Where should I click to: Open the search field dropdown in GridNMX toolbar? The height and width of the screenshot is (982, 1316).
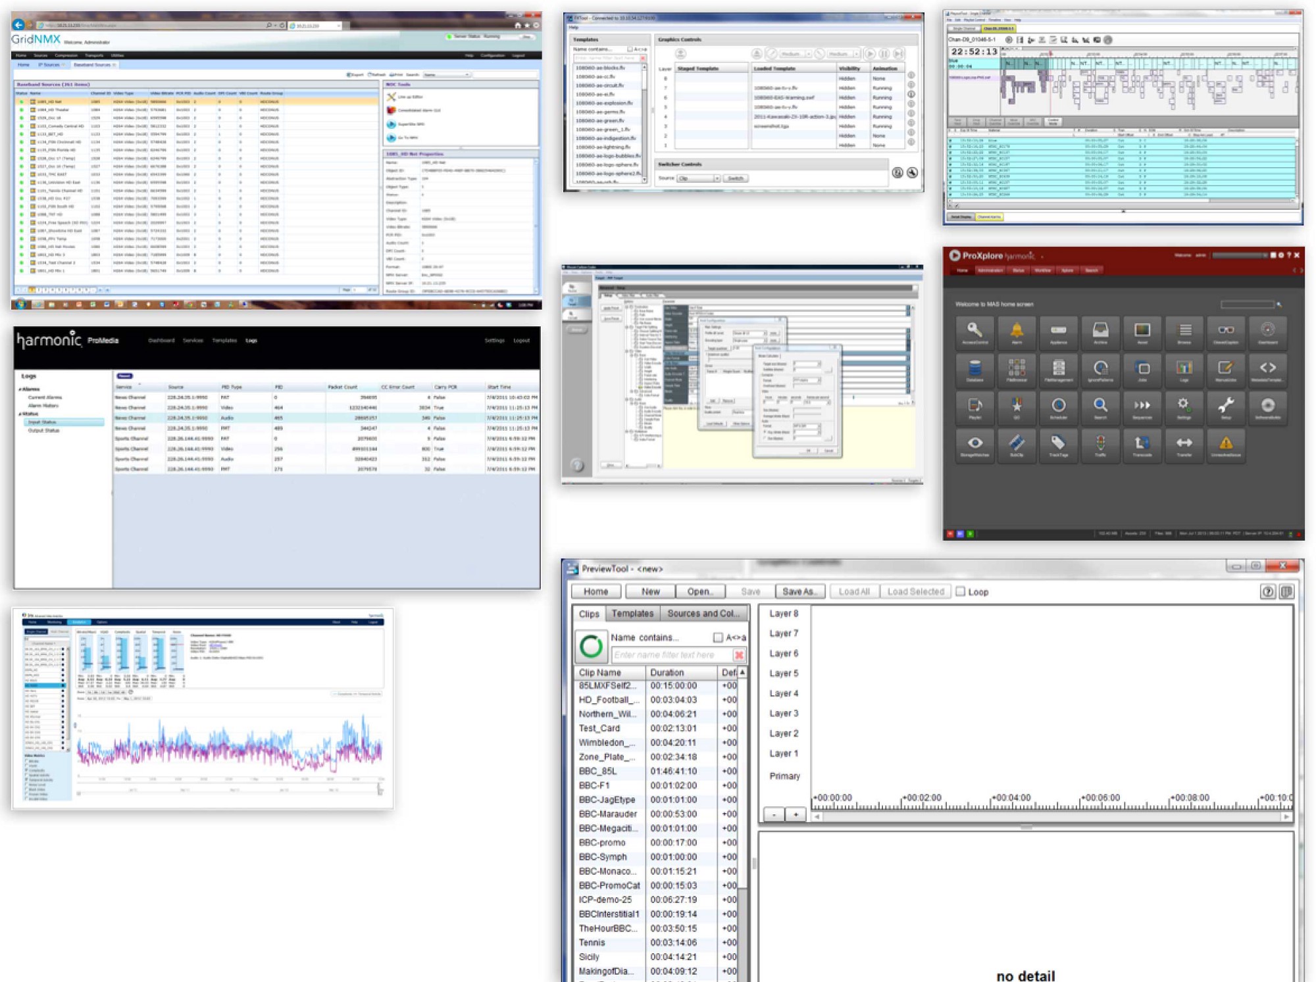(447, 75)
